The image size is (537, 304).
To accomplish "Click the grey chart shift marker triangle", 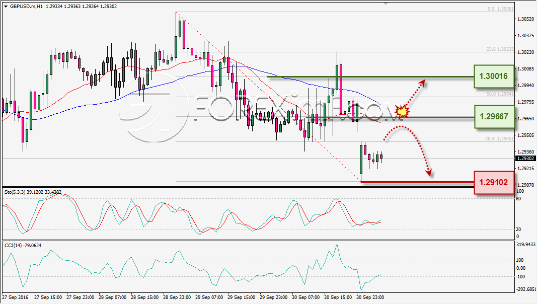I will 386,4.
